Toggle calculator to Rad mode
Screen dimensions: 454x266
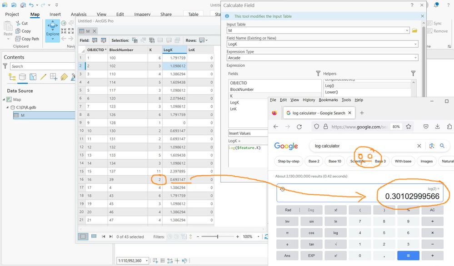[288, 210]
